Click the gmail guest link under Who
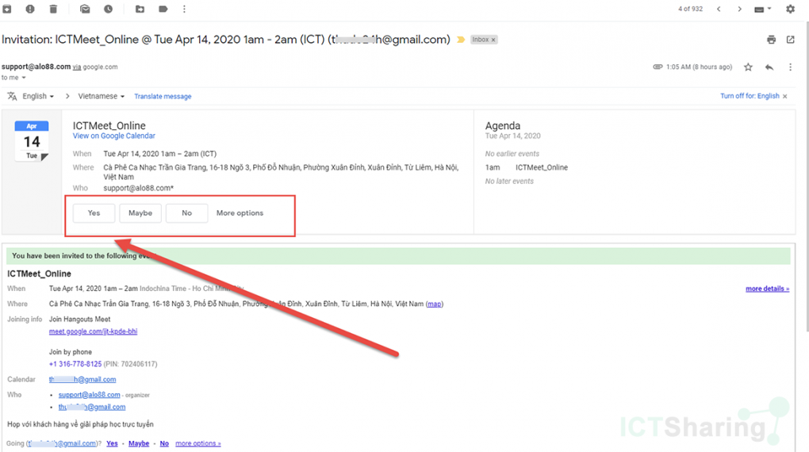The height and width of the screenshot is (452, 809). tap(92, 407)
